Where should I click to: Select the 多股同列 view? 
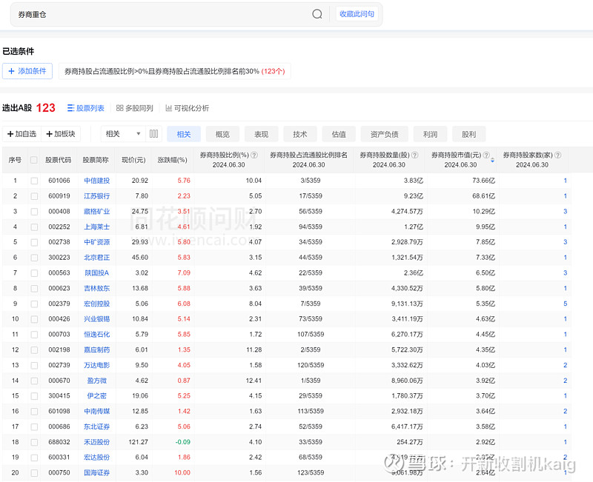(135, 108)
